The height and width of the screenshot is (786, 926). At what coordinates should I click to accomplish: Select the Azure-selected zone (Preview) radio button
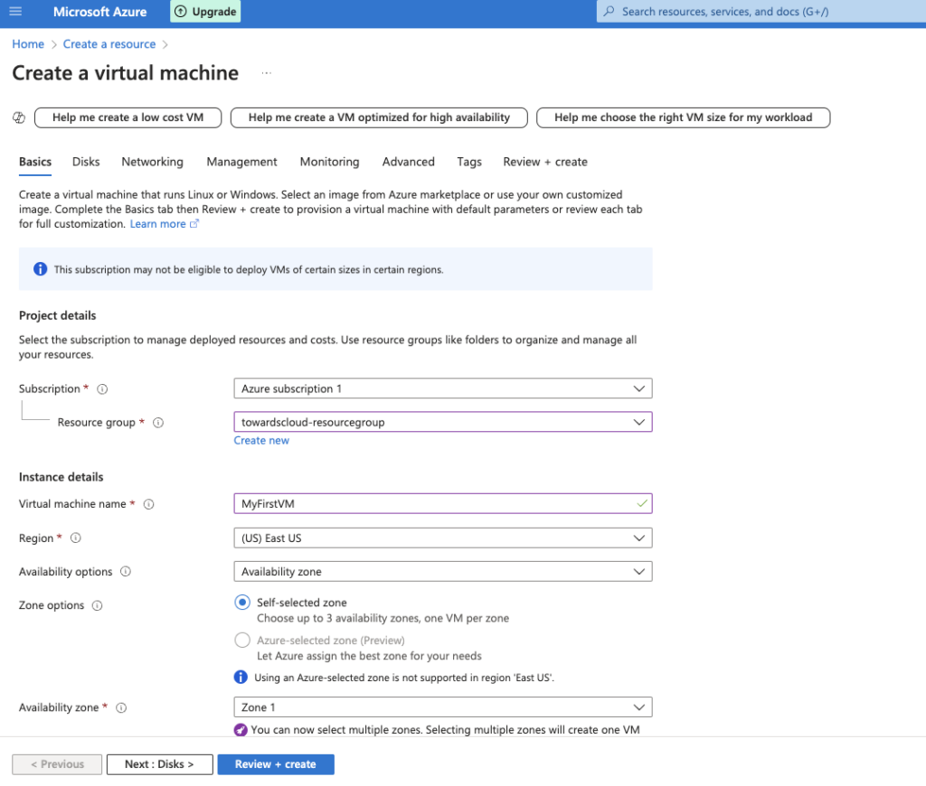click(242, 640)
